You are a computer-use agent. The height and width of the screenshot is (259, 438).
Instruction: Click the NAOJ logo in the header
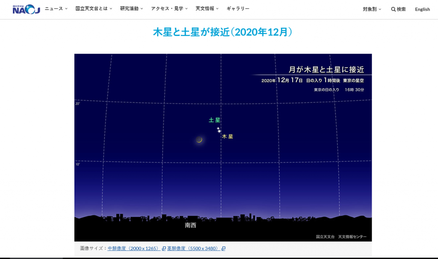(26, 9)
